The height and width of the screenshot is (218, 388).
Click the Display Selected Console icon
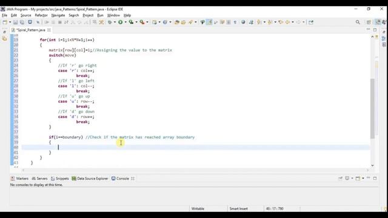pyautogui.click(x=347, y=178)
